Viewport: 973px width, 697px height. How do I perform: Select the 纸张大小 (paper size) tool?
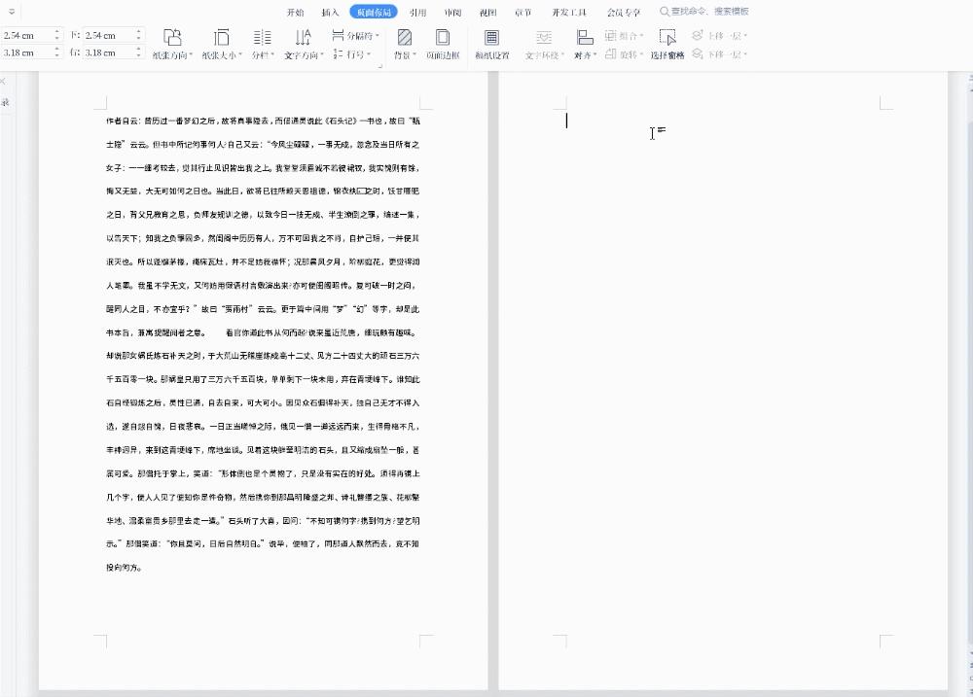221,44
